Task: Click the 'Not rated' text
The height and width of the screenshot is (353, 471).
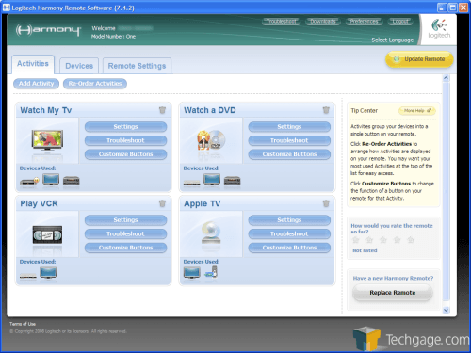Action: click(x=365, y=250)
